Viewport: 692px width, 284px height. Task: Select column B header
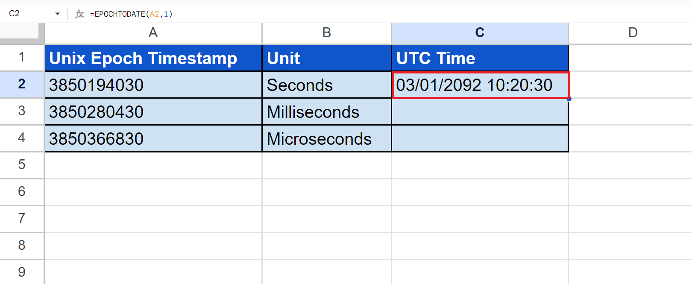pyautogui.click(x=326, y=33)
